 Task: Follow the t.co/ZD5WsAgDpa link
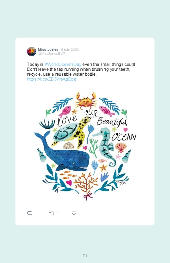click(x=52, y=79)
